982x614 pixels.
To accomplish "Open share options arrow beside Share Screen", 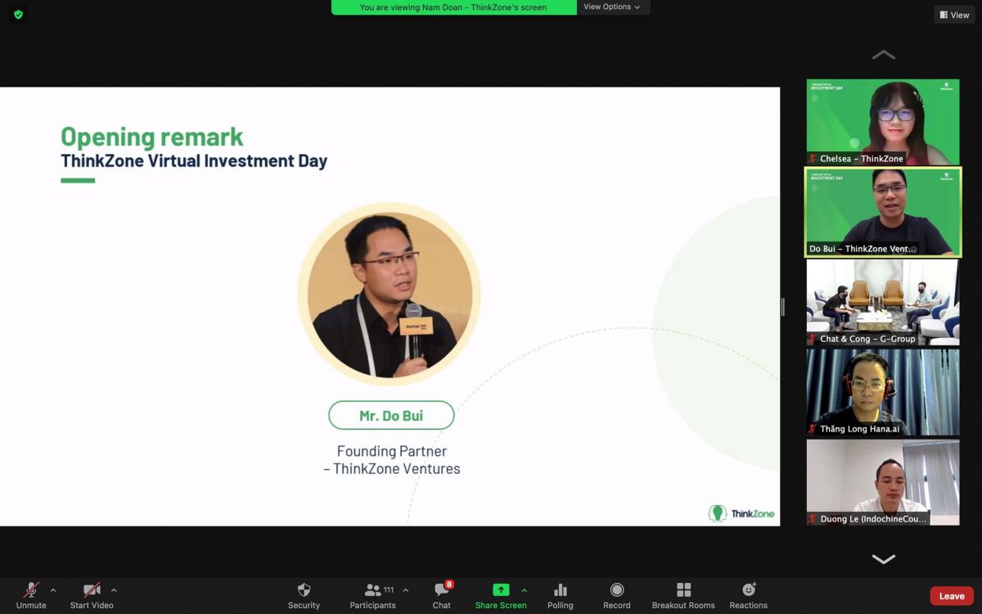I will 524,590.
